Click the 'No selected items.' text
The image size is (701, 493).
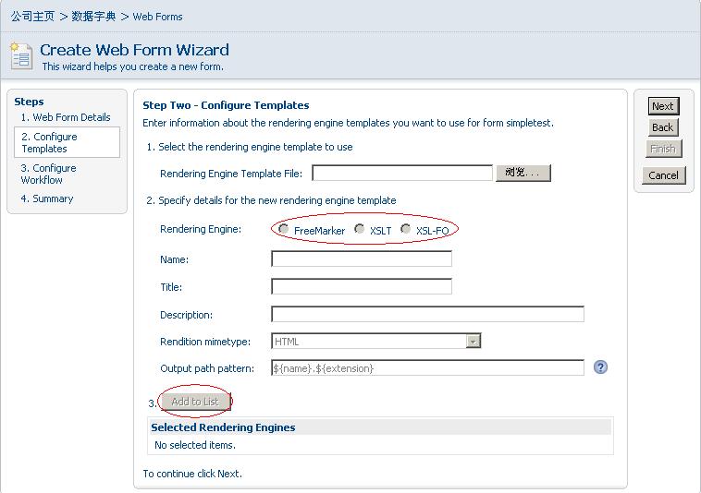(x=195, y=445)
